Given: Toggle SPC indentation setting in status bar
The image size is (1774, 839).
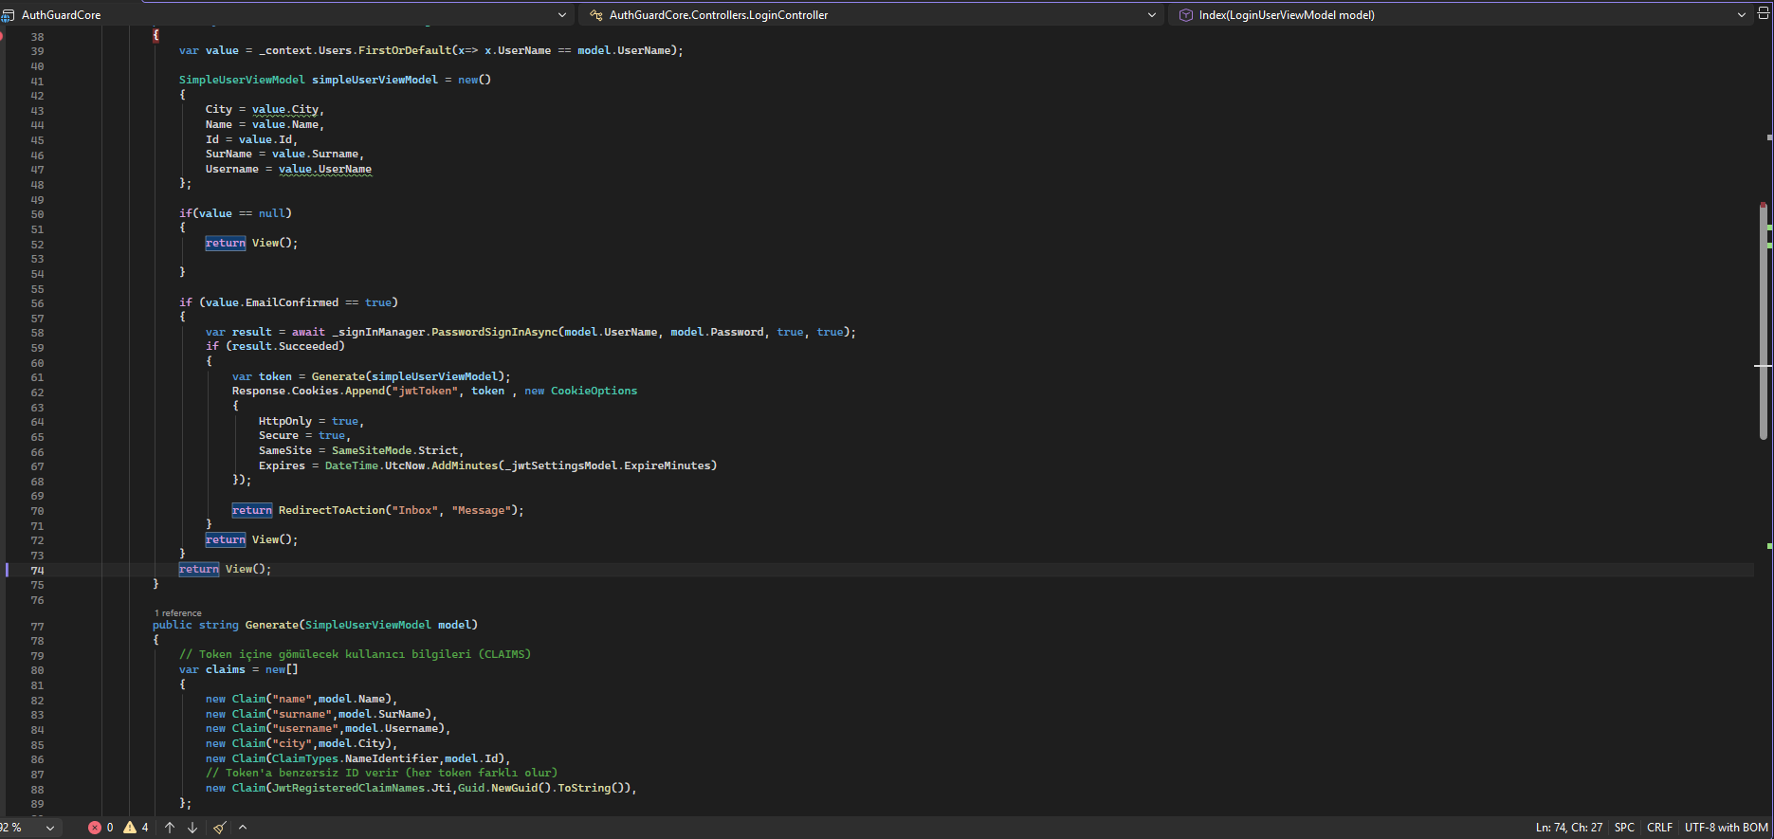Looking at the screenshot, I should click(x=1624, y=828).
